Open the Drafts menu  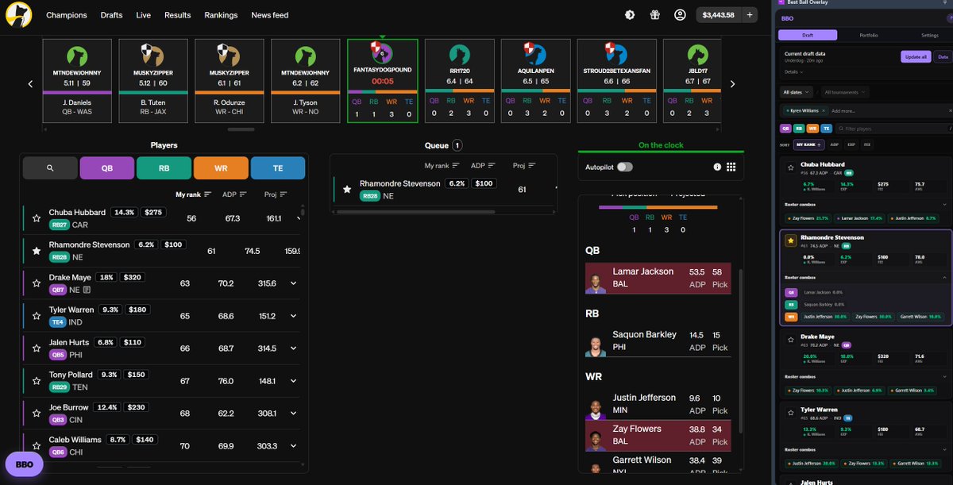111,15
